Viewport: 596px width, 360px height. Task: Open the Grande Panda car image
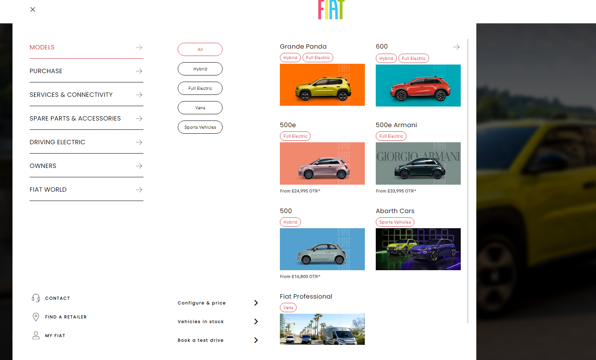click(x=322, y=85)
